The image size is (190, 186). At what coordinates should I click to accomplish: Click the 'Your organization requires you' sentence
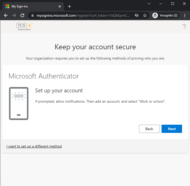click(x=95, y=58)
